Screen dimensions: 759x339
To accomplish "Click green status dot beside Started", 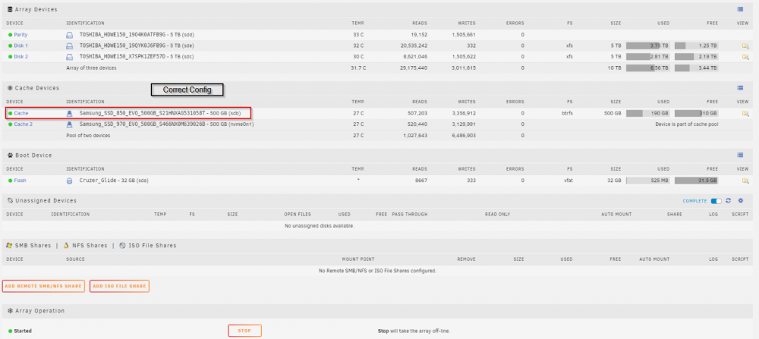I will pyautogui.click(x=10, y=331).
